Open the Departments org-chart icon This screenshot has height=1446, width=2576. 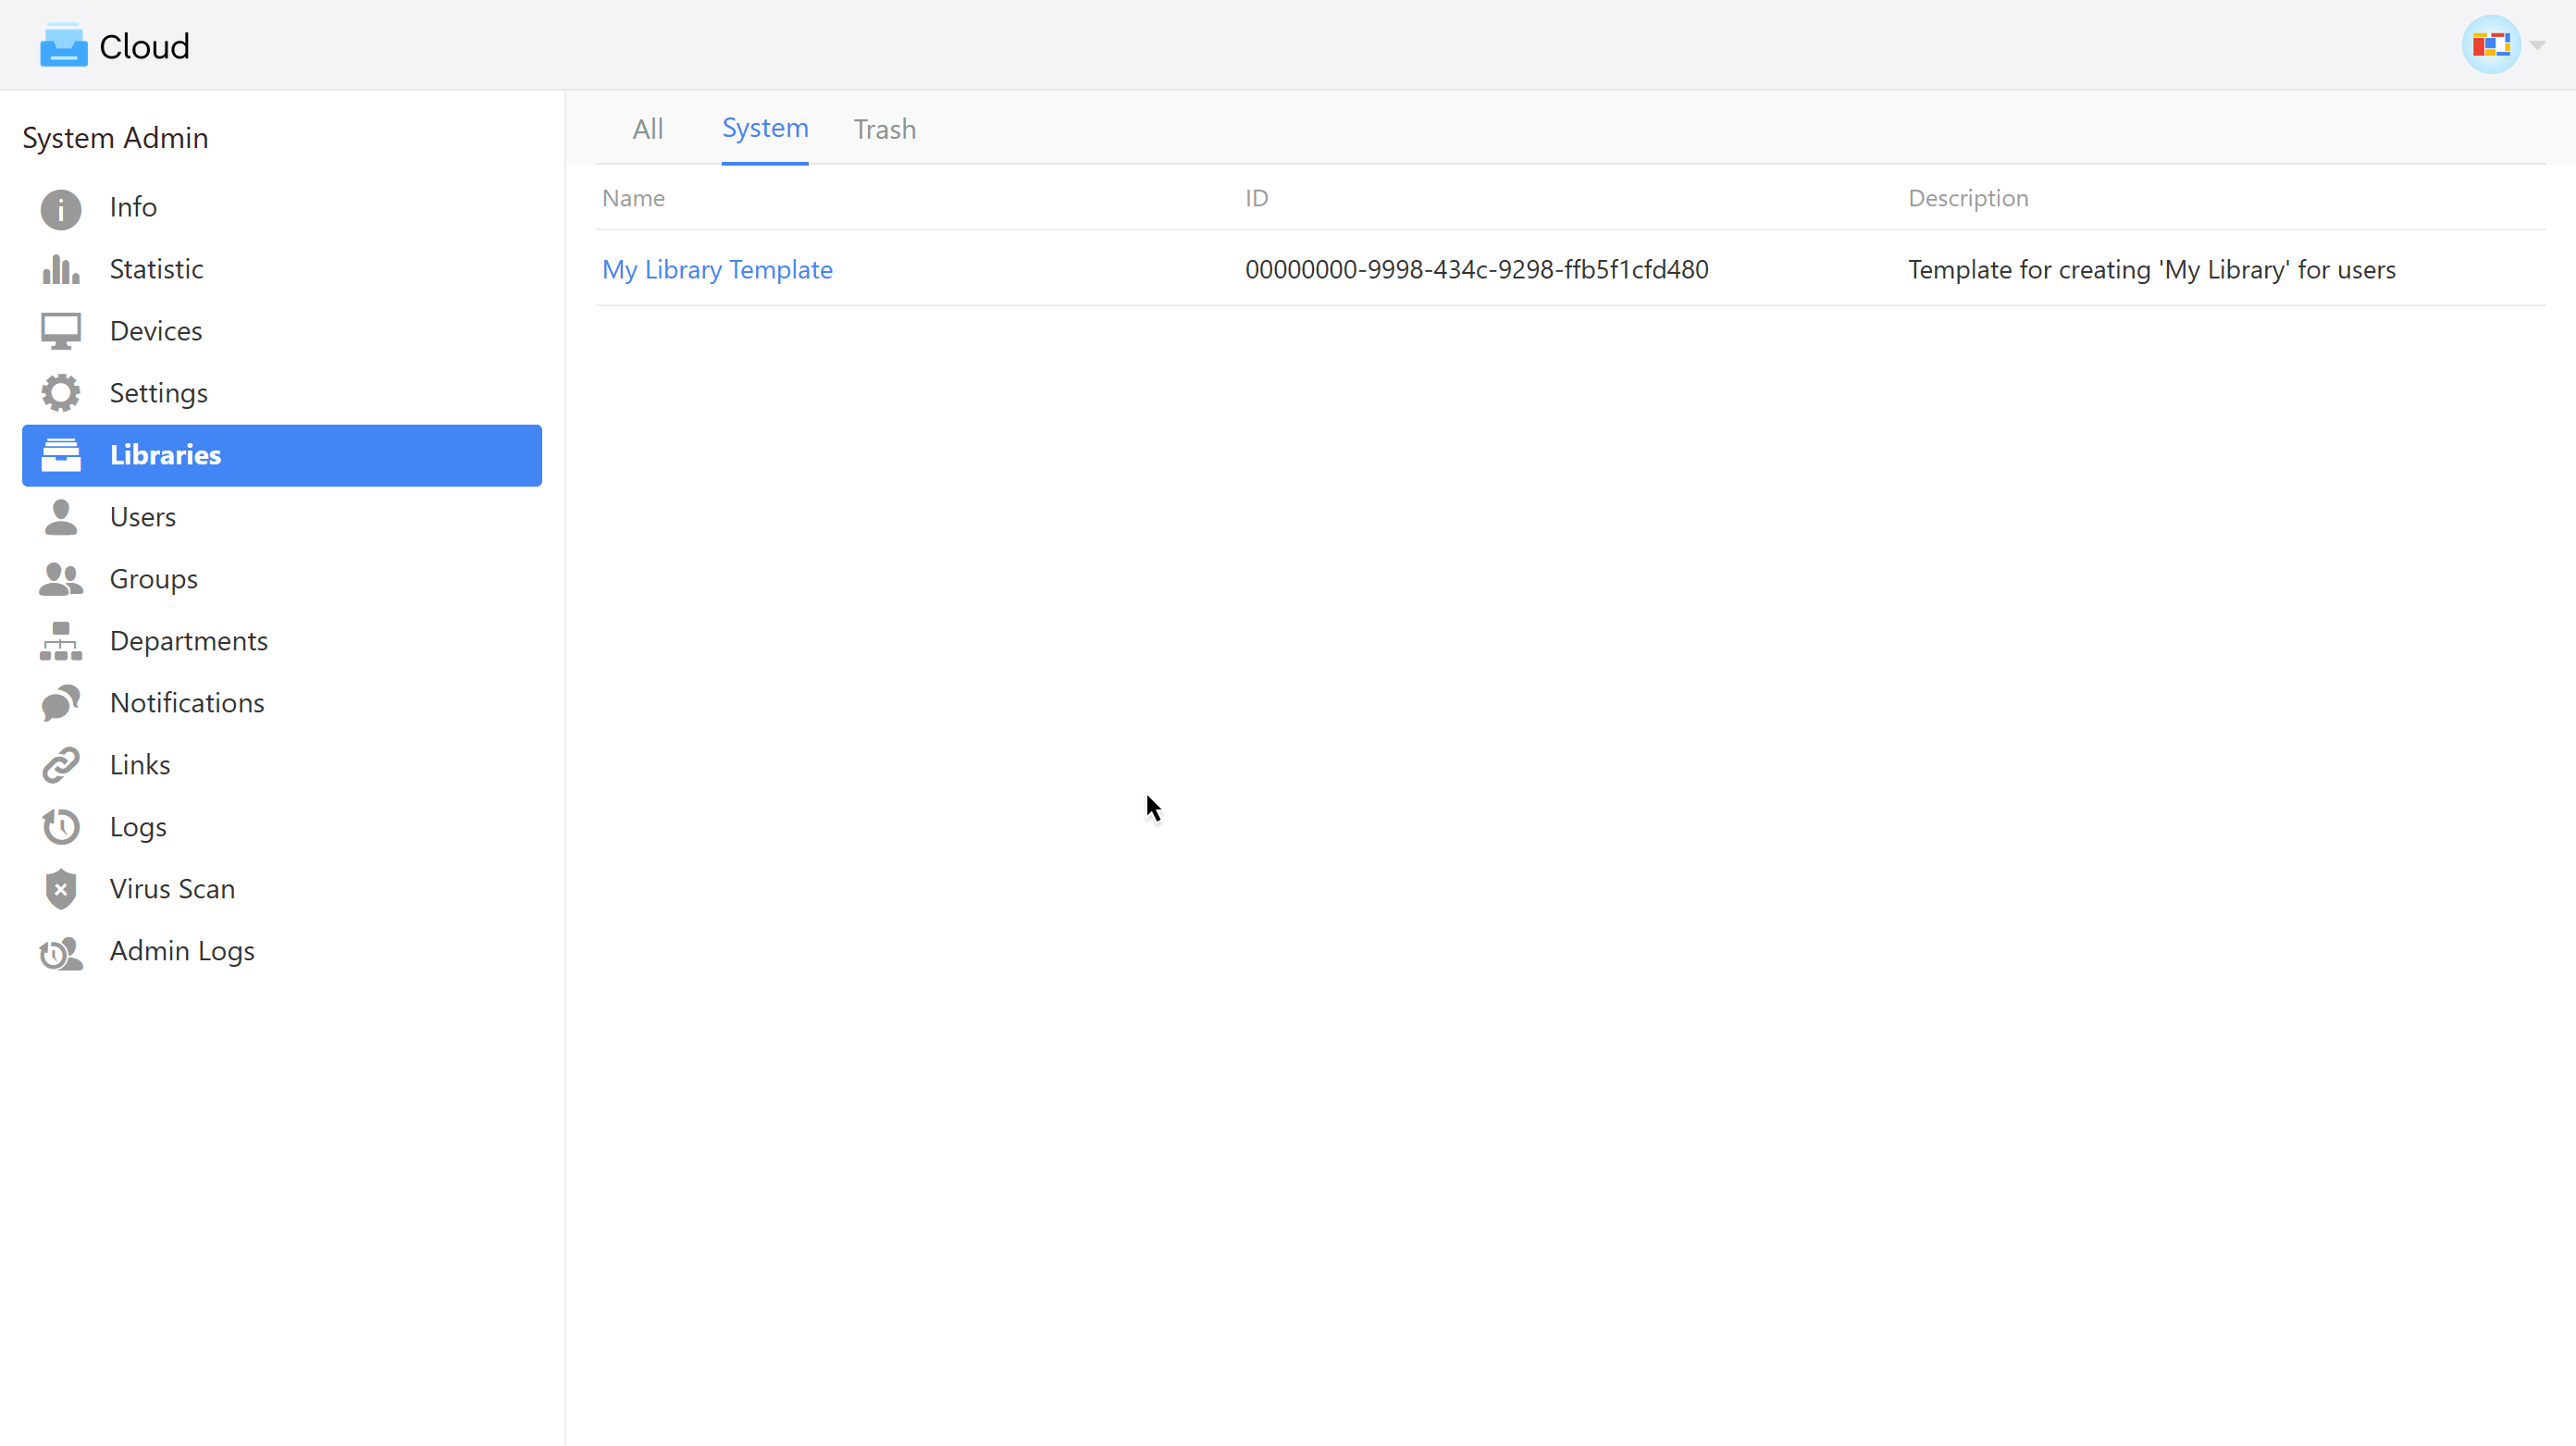pyautogui.click(x=61, y=641)
